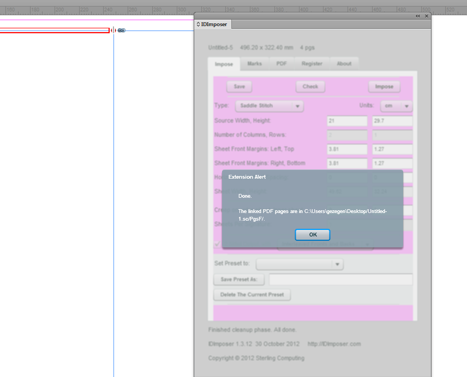Click the Number of Columns field
The width and height of the screenshot is (467, 377).
click(347, 135)
